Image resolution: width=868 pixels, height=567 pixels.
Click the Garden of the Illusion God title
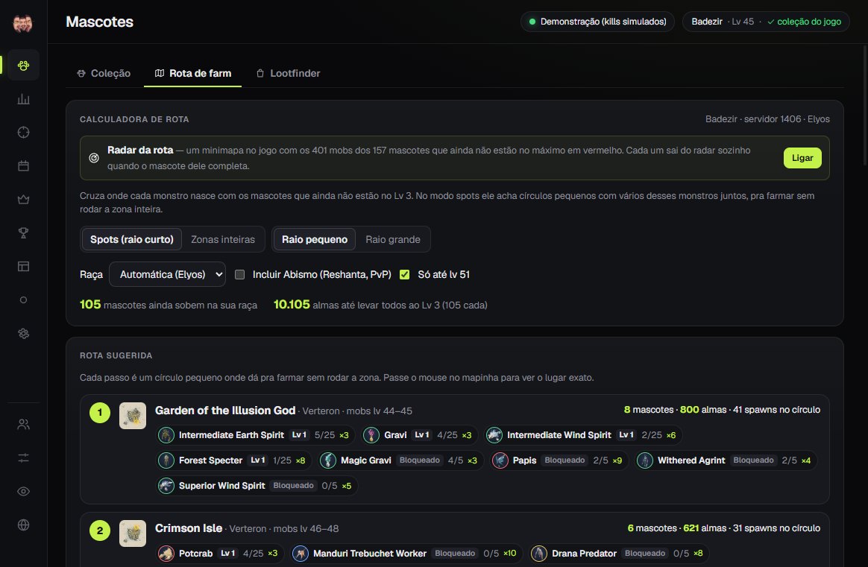(225, 411)
